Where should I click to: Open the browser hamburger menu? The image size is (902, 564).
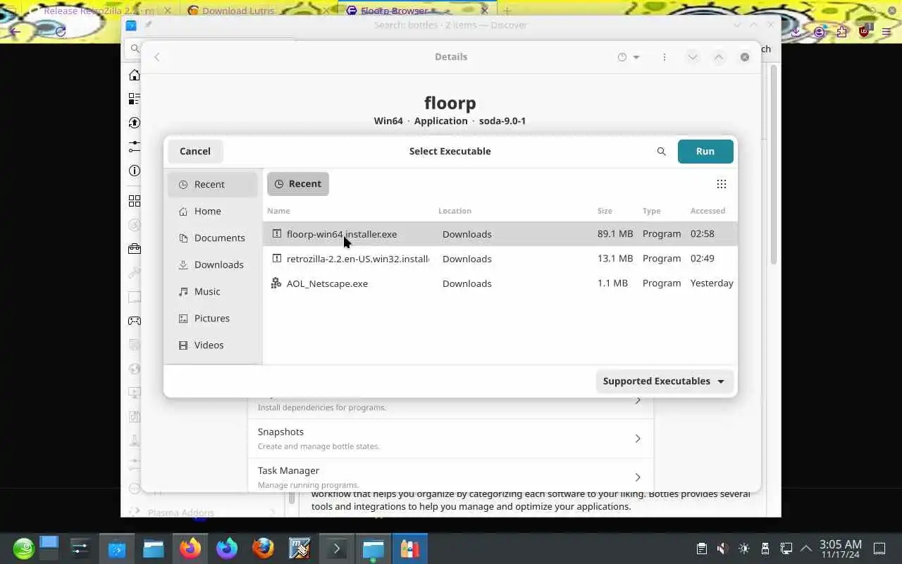(886, 32)
